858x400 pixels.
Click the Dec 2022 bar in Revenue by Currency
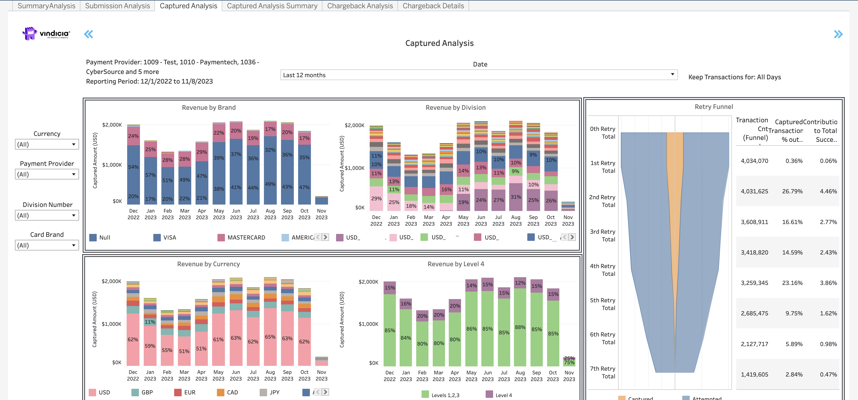(133, 323)
